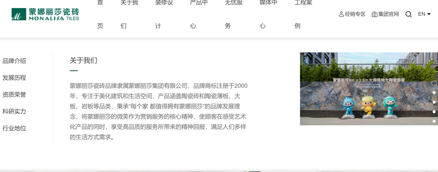This screenshot has width=438, height=172.
Task: Select 资质荣誉 in the sidebar
Action: click(x=14, y=95)
